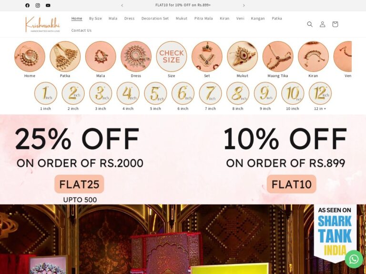Open the Instagram social link icon
The width and height of the screenshot is (366, 274).
point(38,5)
